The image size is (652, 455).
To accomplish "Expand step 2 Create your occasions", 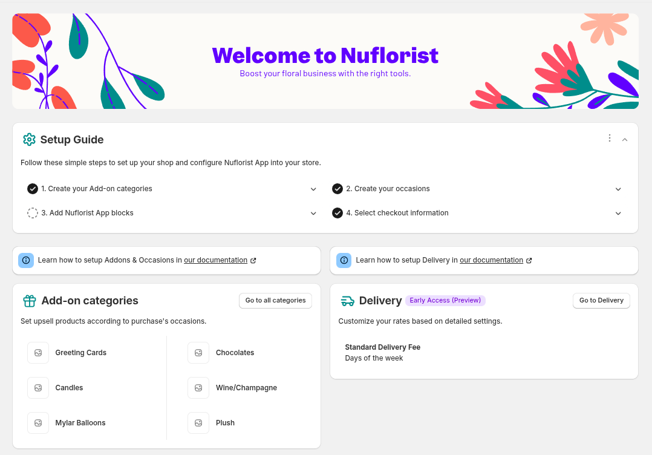I will pos(618,189).
